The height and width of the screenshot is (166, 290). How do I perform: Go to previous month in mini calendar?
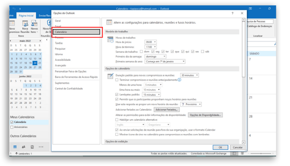pos(10,41)
